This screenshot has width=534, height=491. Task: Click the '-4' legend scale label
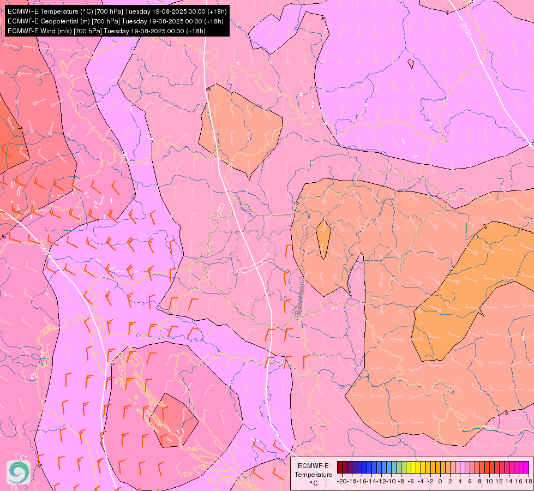point(421,482)
